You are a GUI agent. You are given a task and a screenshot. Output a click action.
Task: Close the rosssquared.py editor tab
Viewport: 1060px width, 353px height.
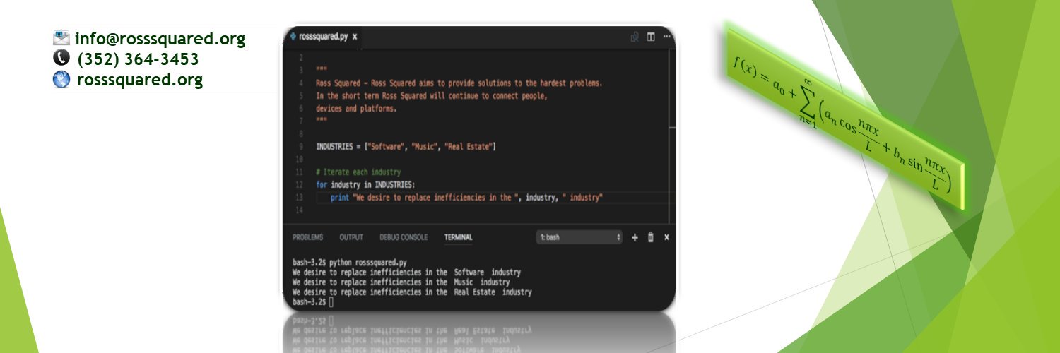pyautogui.click(x=355, y=37)
